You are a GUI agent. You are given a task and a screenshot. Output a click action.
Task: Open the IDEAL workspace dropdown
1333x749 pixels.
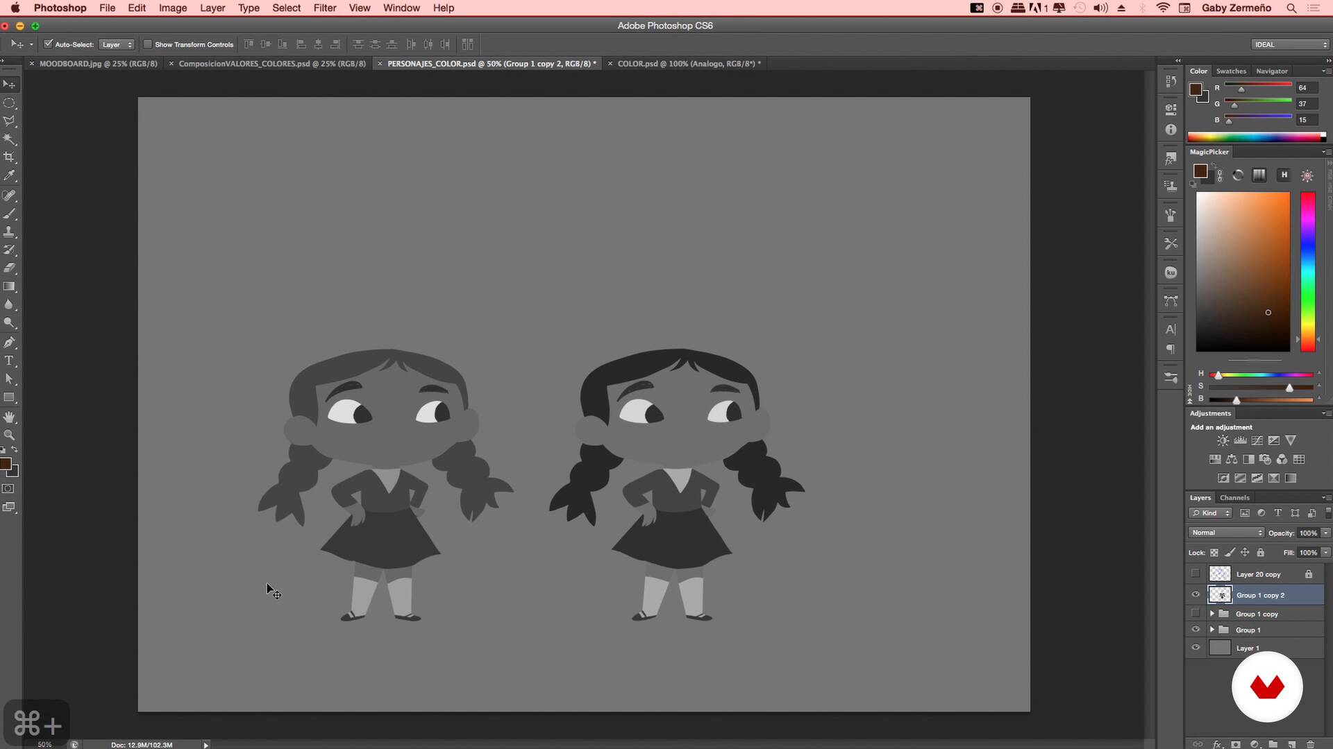point(1291,44)
